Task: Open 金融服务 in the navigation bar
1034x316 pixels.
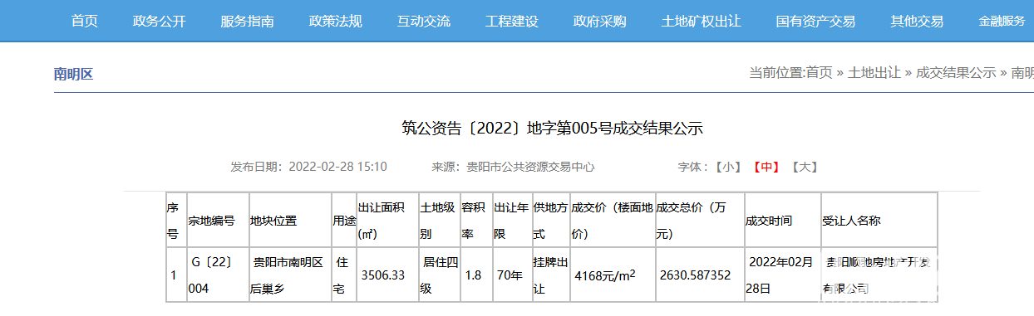Action: point(1002,21)
